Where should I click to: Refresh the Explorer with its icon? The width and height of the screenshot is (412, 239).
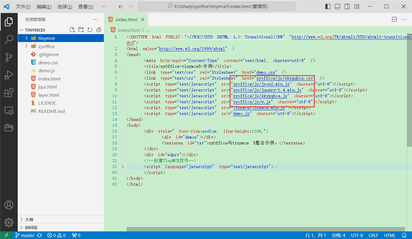click(x=90, y=30)
